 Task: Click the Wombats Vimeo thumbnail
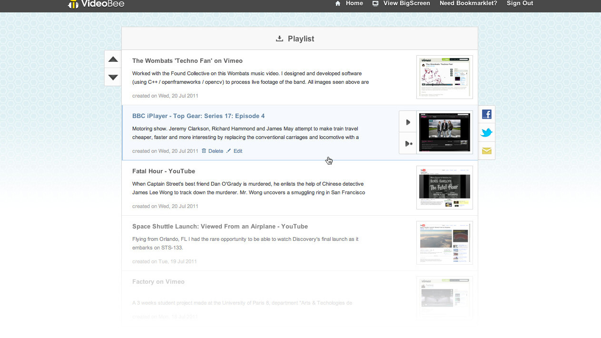pyautogui.click(x=444, y=77)
